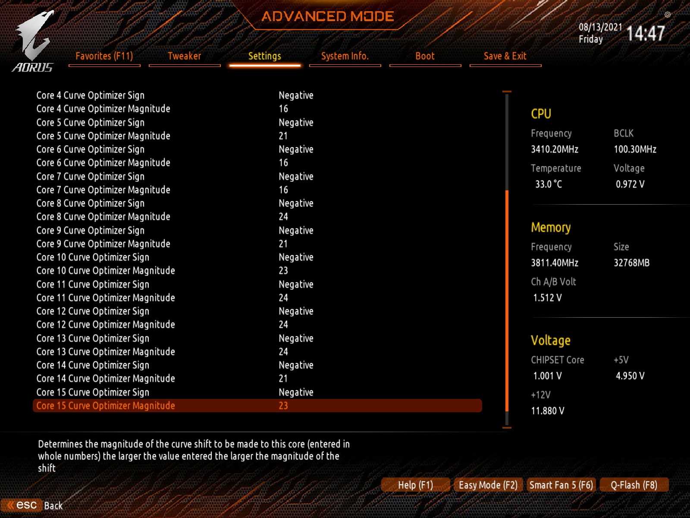This screenshot has height=518, width=690.
Task: Click the 08/13/2021 date text
Action: [600, 27]
